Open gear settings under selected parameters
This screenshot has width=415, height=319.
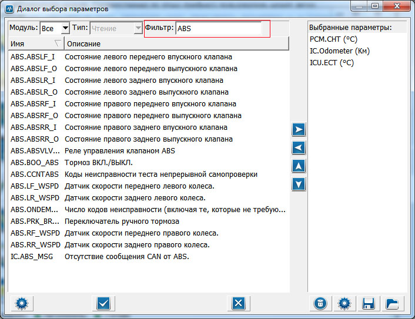[x=344, y=303]
